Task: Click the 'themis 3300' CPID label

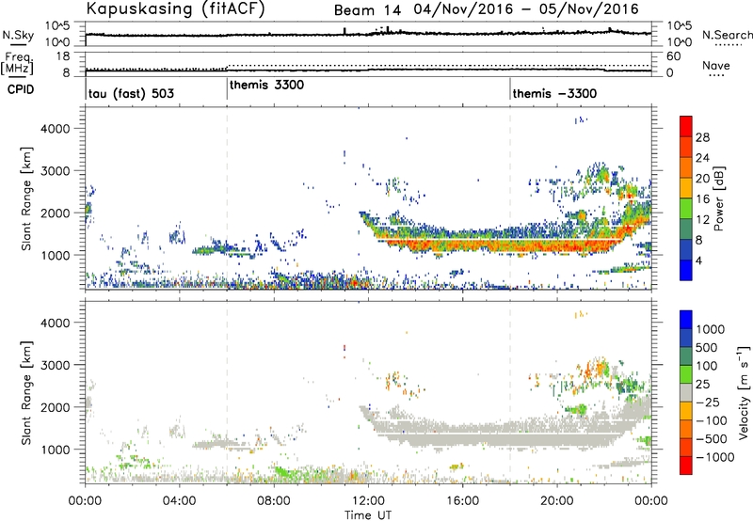Action: click(x=266, y=85)
